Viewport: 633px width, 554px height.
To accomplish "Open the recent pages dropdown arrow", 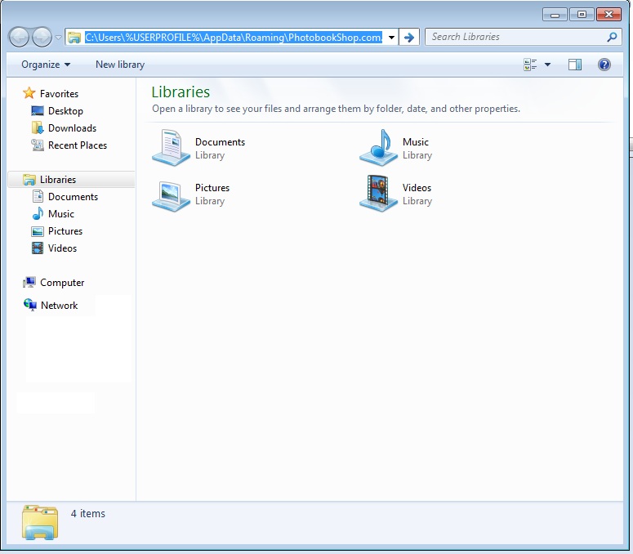I will pyautogui.click(x=59, y=37).
